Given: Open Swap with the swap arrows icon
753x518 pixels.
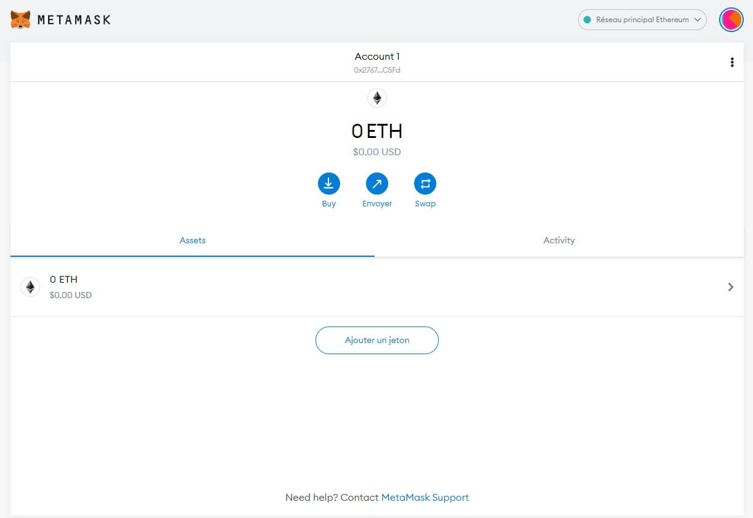Looking at the screenshot, I should [x=425, y=184].
